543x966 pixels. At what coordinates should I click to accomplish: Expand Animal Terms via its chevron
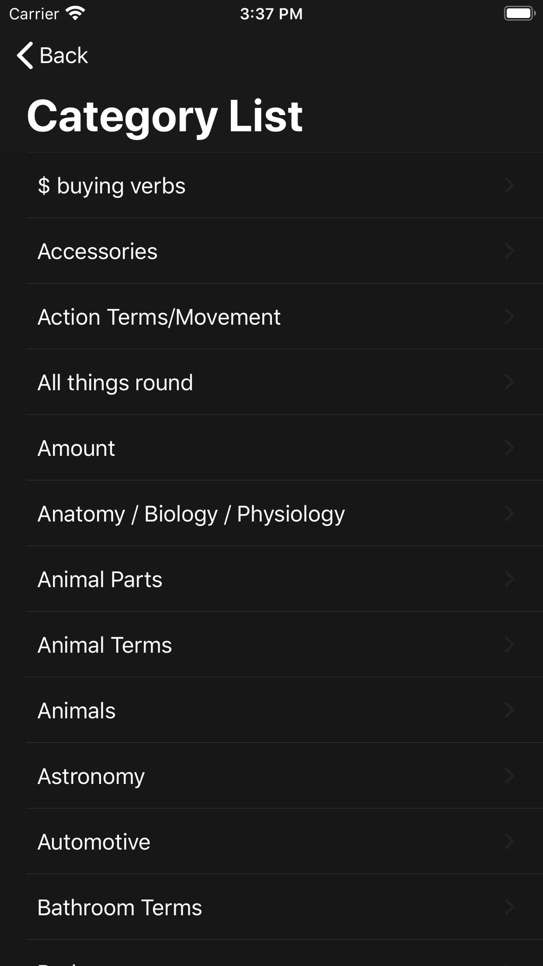509,644
